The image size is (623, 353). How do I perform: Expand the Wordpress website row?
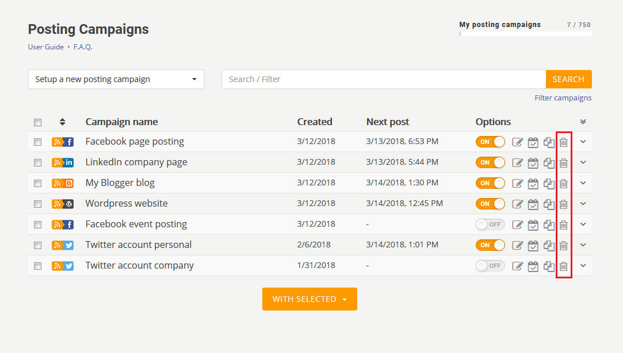583,203
